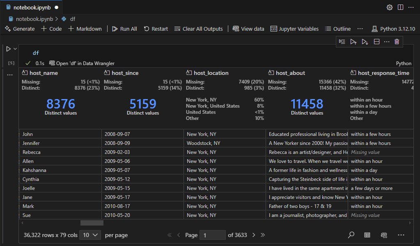Execute above cells icon

point(353,42)
